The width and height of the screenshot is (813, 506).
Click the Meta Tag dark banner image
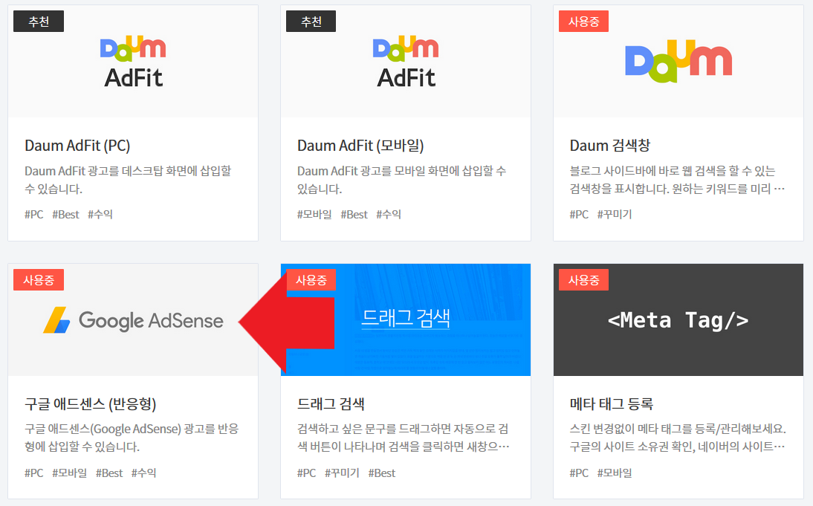[x=678, y=320]
